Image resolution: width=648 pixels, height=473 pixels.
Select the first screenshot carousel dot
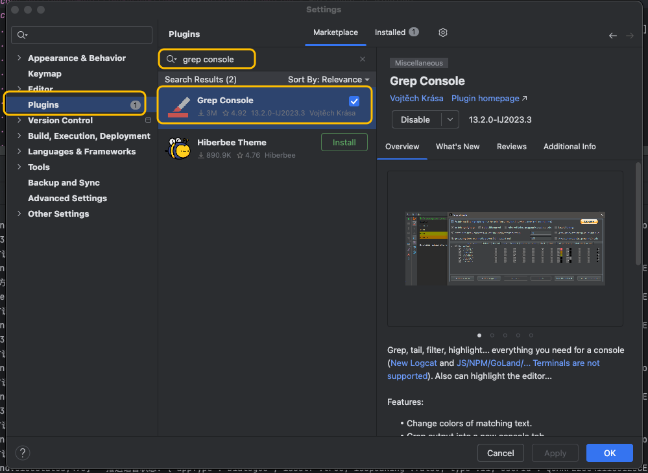479,335
